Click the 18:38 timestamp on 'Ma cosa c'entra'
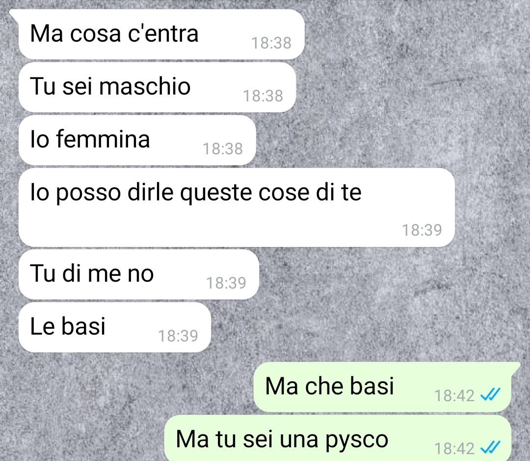The image size is (530, 461). [271, 43]
